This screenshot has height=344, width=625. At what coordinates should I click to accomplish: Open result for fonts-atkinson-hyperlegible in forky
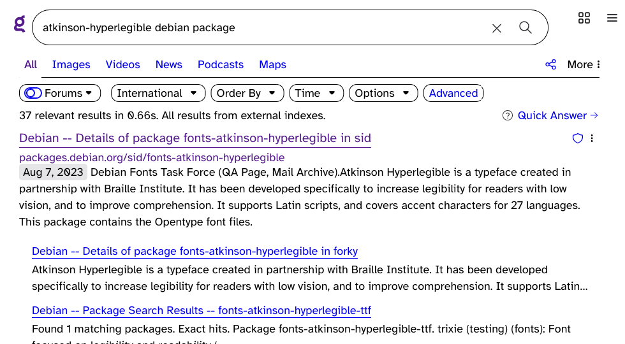pyautogui.click(x=195, y=251)
